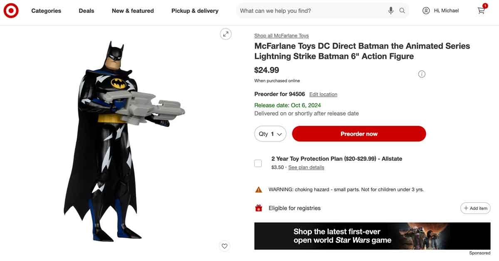Viewport: 499px width, 261px height.
Task: Open See plan details link
Action: (306, 167)
